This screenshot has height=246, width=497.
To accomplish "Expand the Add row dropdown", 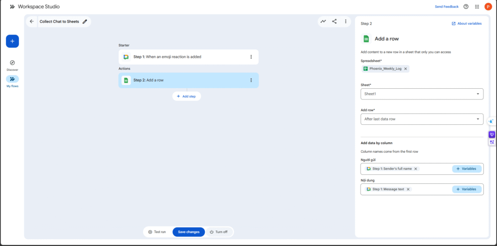I will point(422,119).
